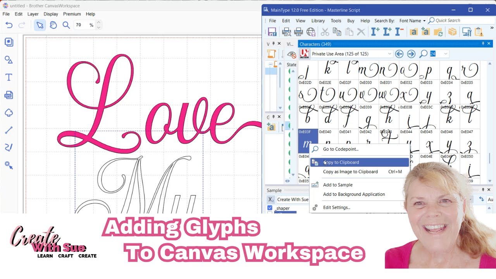The width and height of the screenshot is (496, 279).
Task: Choose Copy as Image to Clipboard
Action: [350, 172]
